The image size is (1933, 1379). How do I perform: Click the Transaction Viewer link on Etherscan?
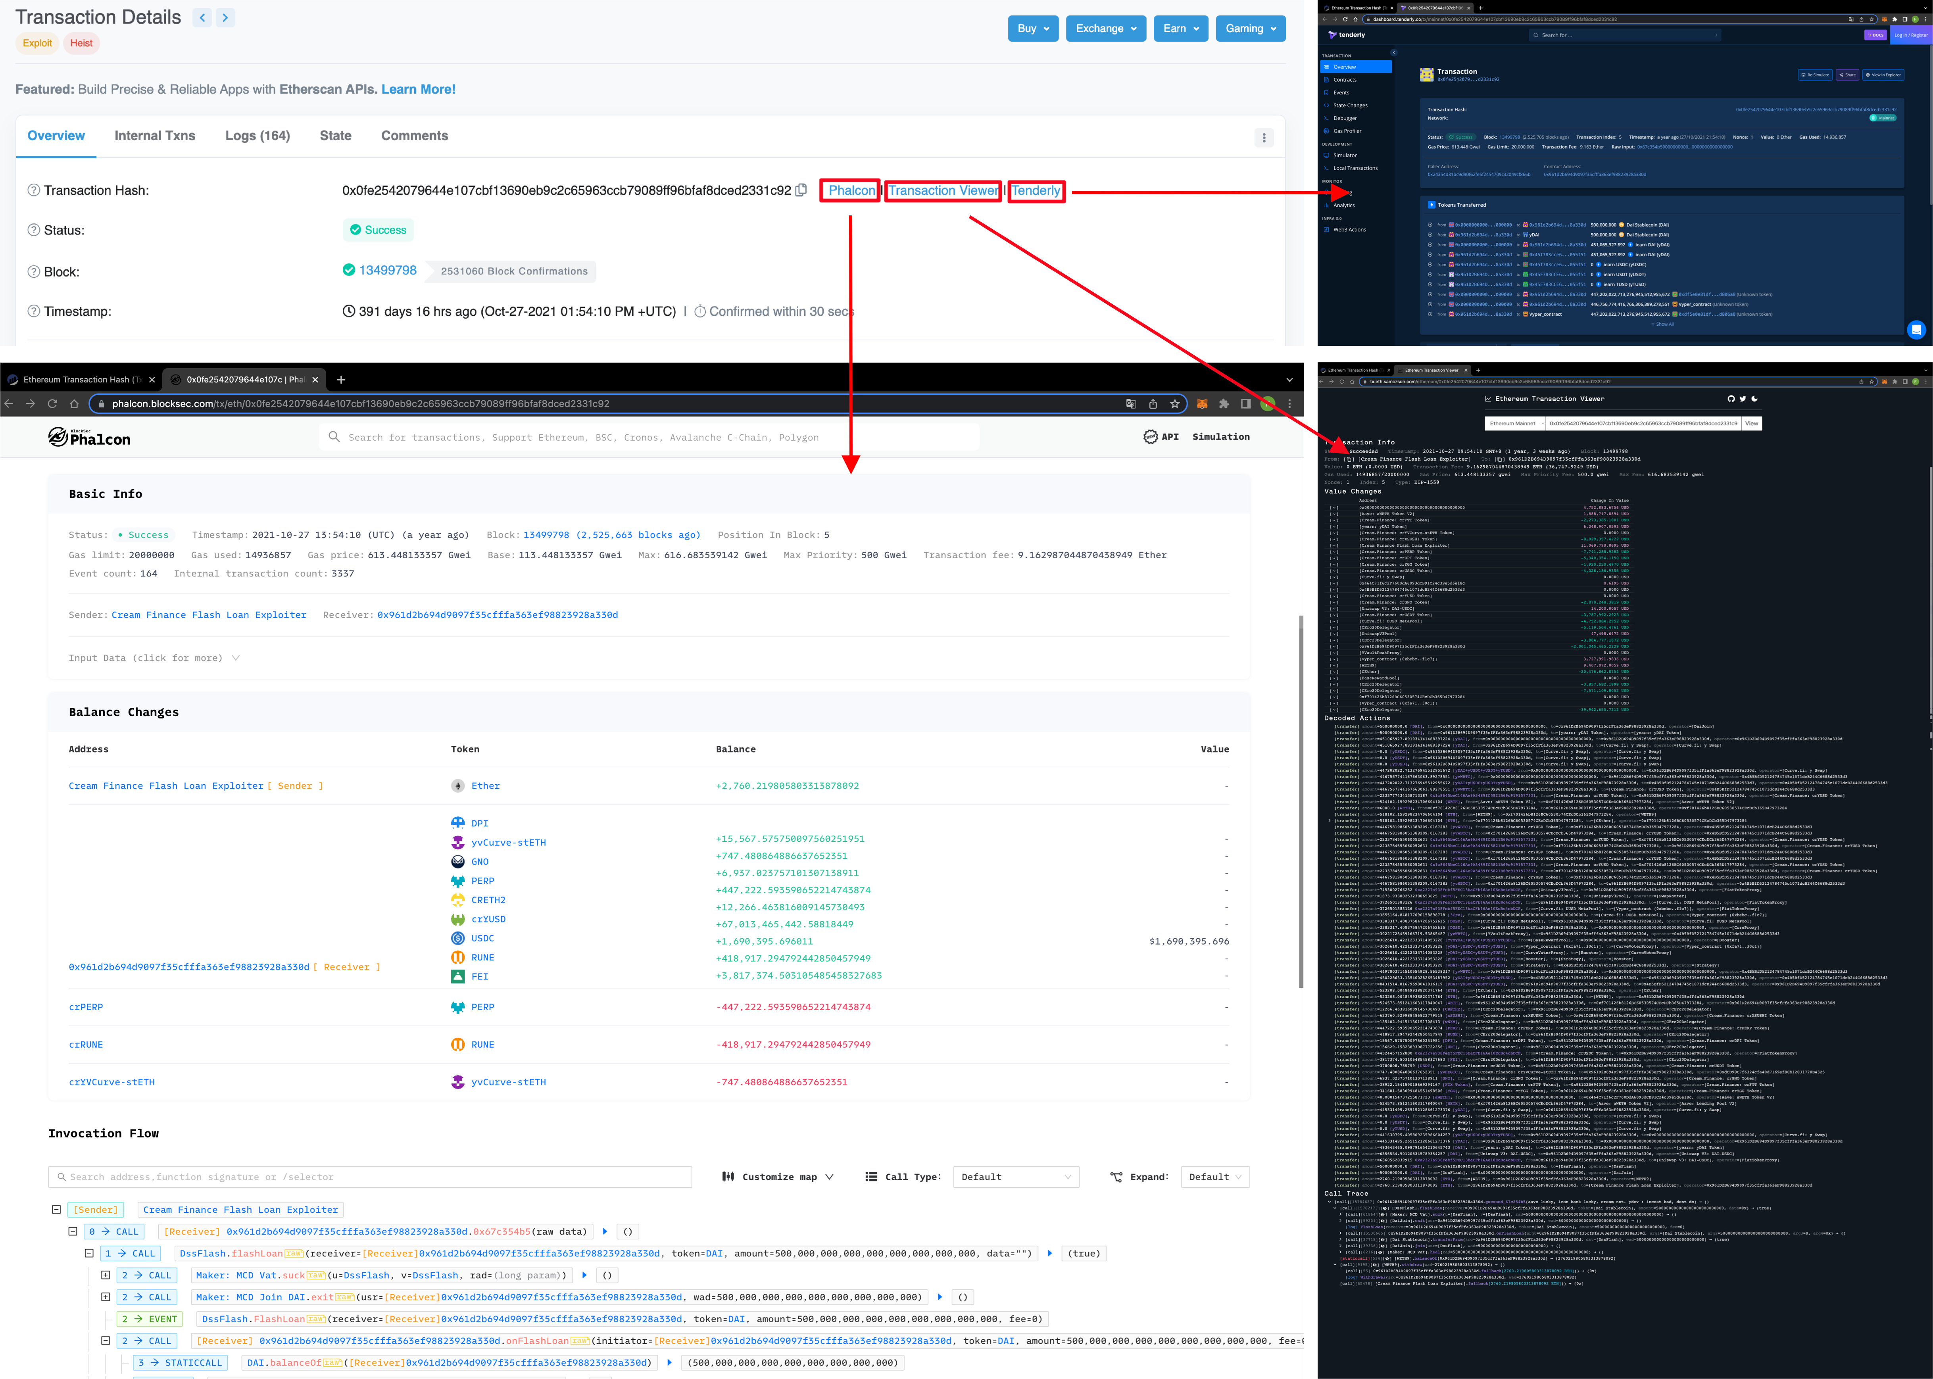pos(943,190)
